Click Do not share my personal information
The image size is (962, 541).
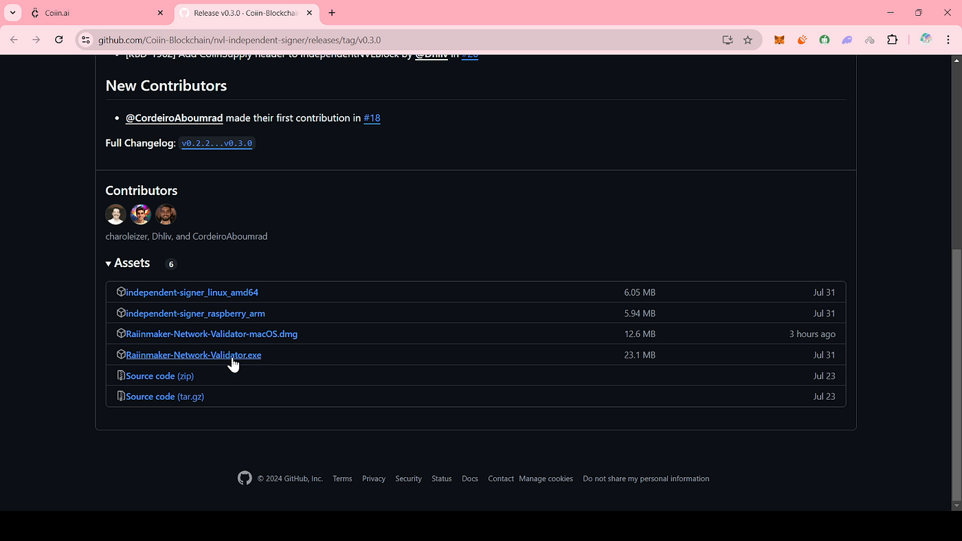(646, 479)
